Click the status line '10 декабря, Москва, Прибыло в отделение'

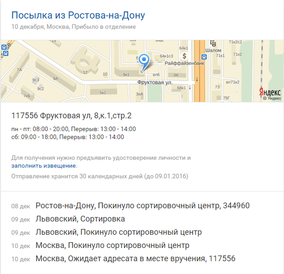coord(73,27)
